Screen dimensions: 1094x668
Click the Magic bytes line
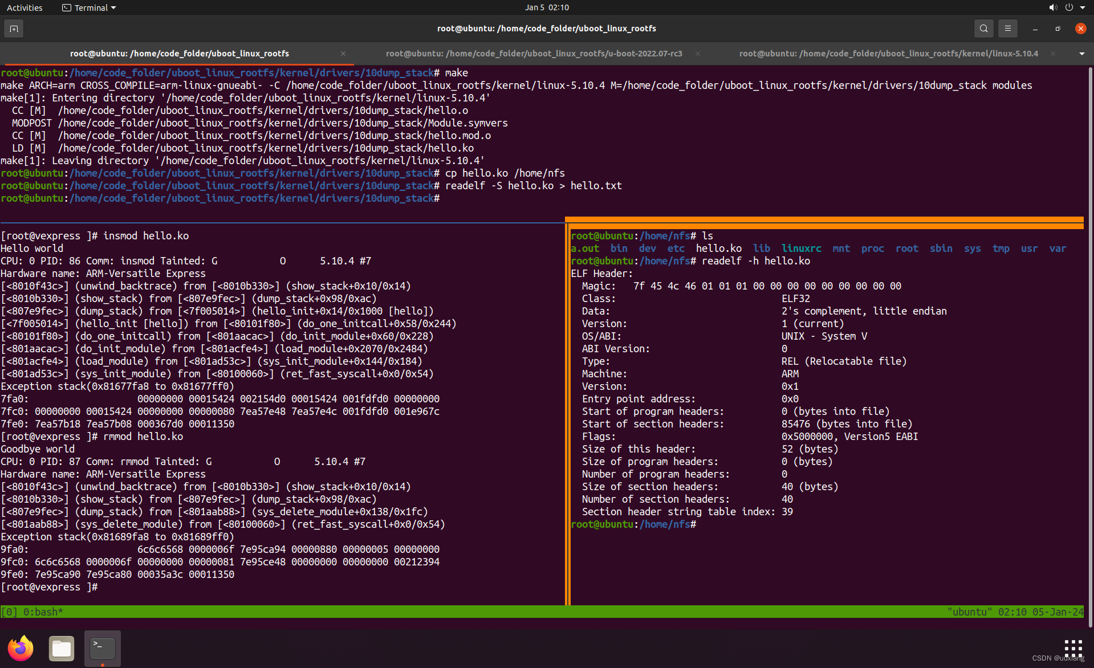pos(742,286)
